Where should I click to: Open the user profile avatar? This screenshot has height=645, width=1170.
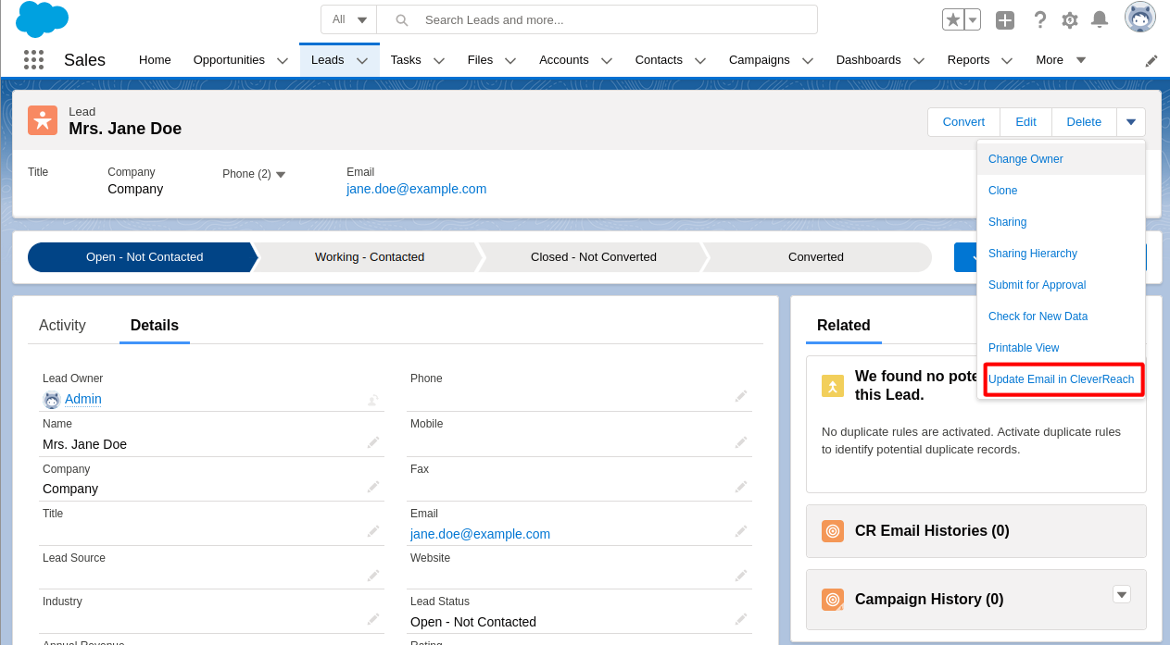[1140, 18]
